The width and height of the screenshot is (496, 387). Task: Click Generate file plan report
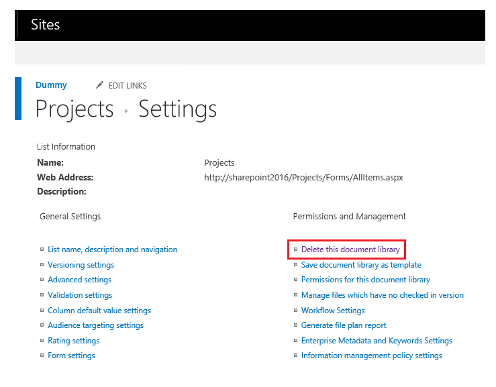coord(344,325)
